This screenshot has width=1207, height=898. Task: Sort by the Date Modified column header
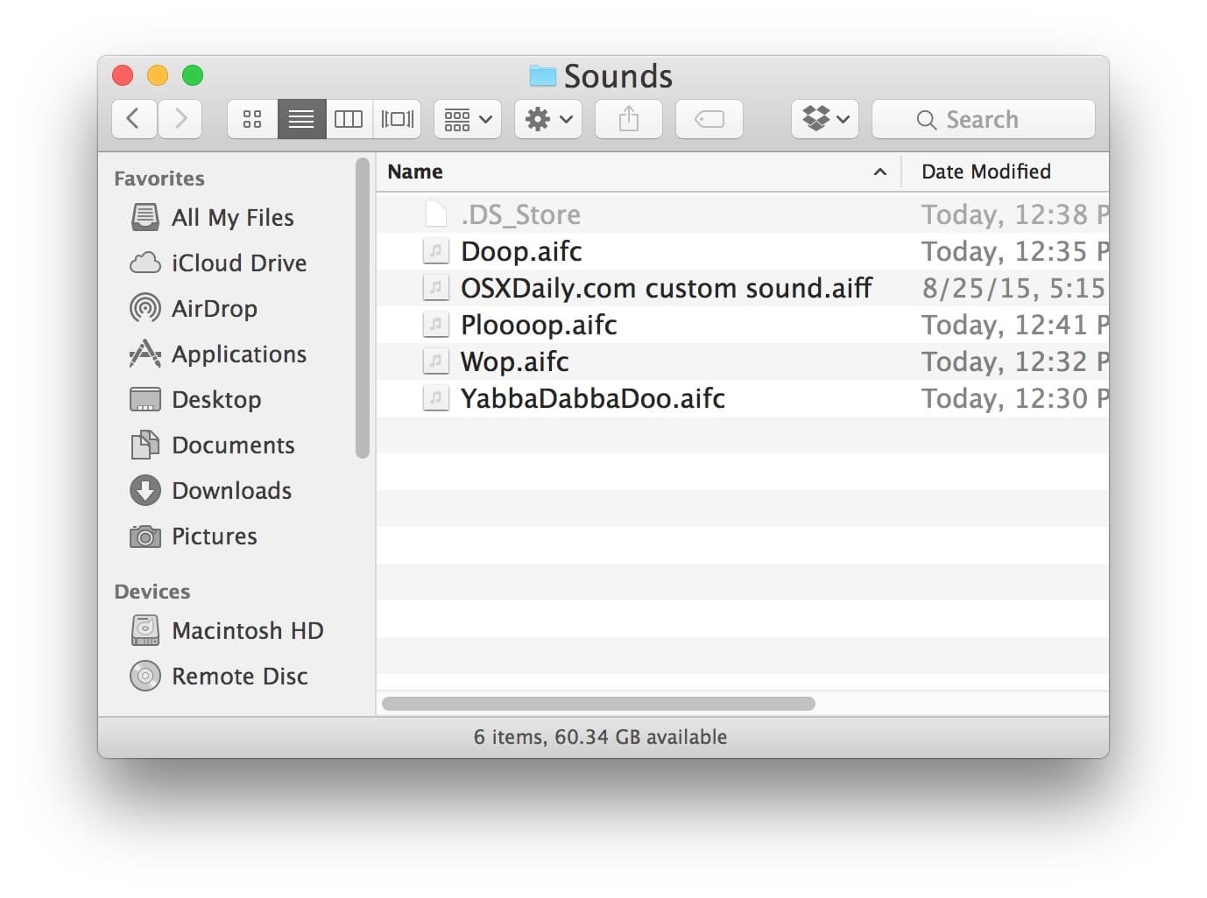point(1005,172)
